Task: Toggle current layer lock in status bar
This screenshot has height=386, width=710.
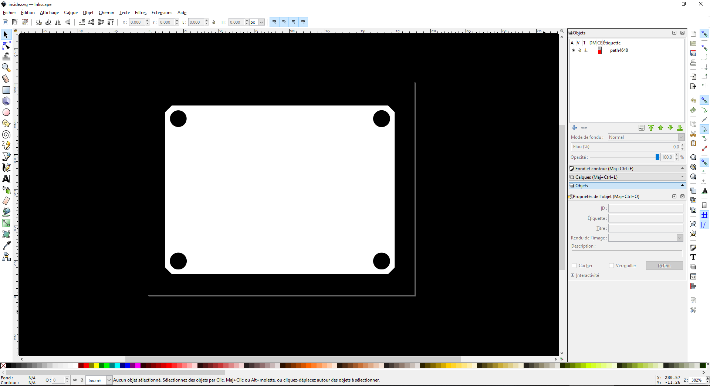Action: pyautogui.click(x=82, y=380)
